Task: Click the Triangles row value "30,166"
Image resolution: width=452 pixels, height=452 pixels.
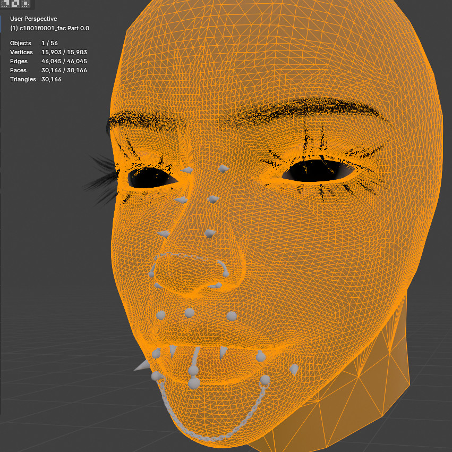Action: pos(52,79)
